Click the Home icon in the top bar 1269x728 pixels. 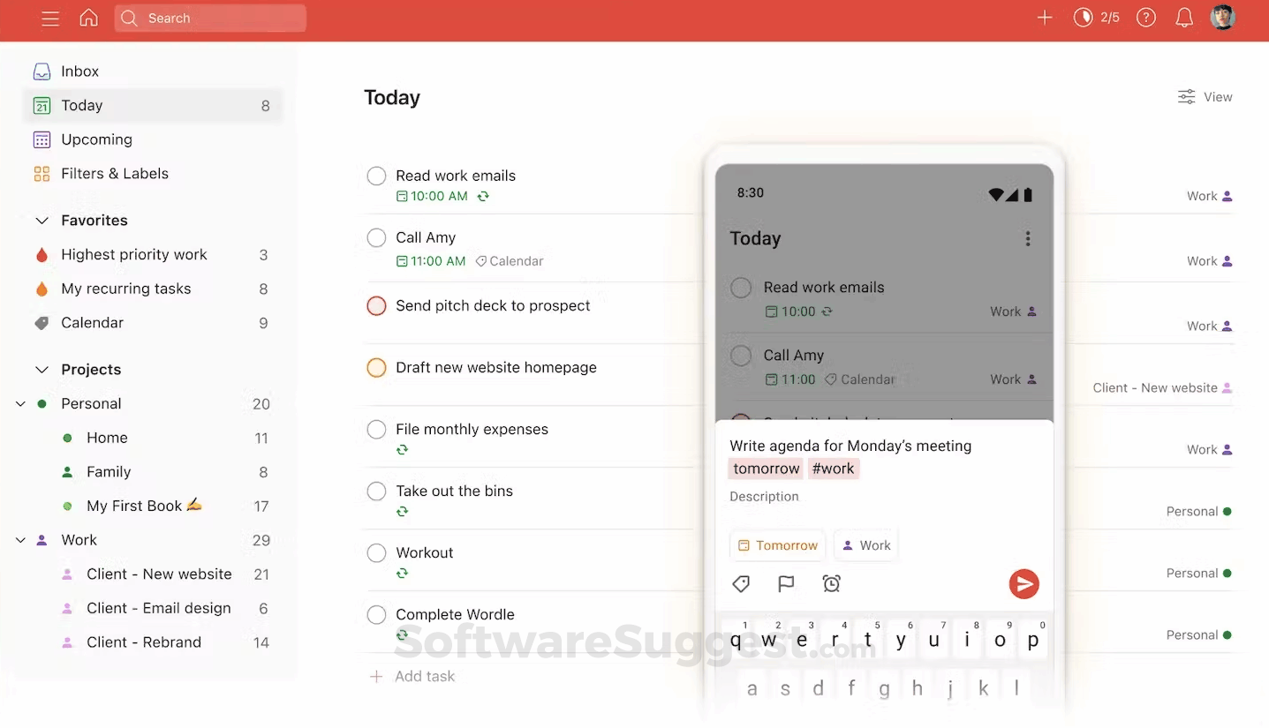(x=88, y=18)
